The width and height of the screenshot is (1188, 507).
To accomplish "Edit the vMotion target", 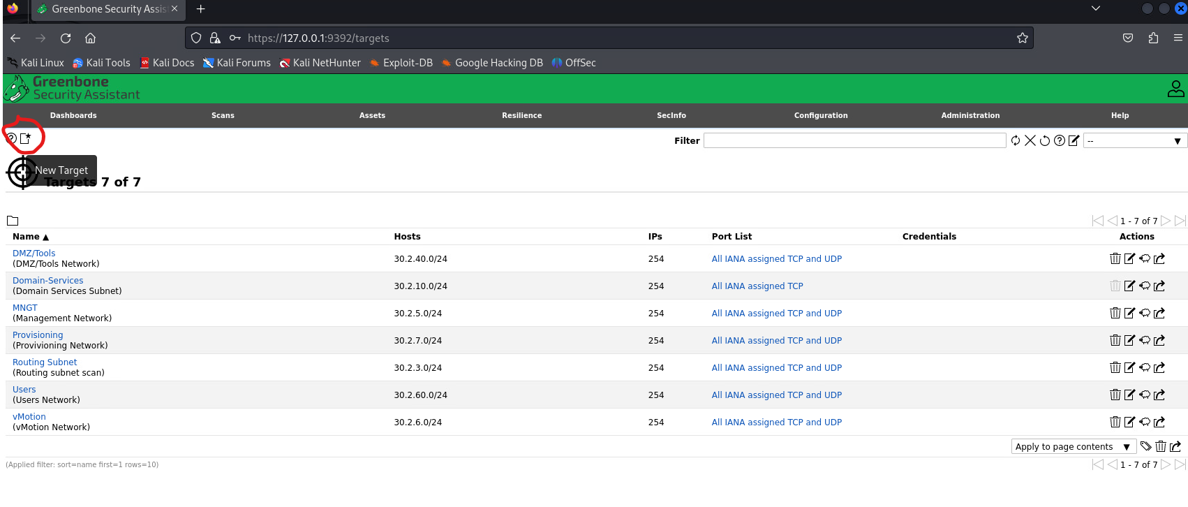I will point(1130,422).
